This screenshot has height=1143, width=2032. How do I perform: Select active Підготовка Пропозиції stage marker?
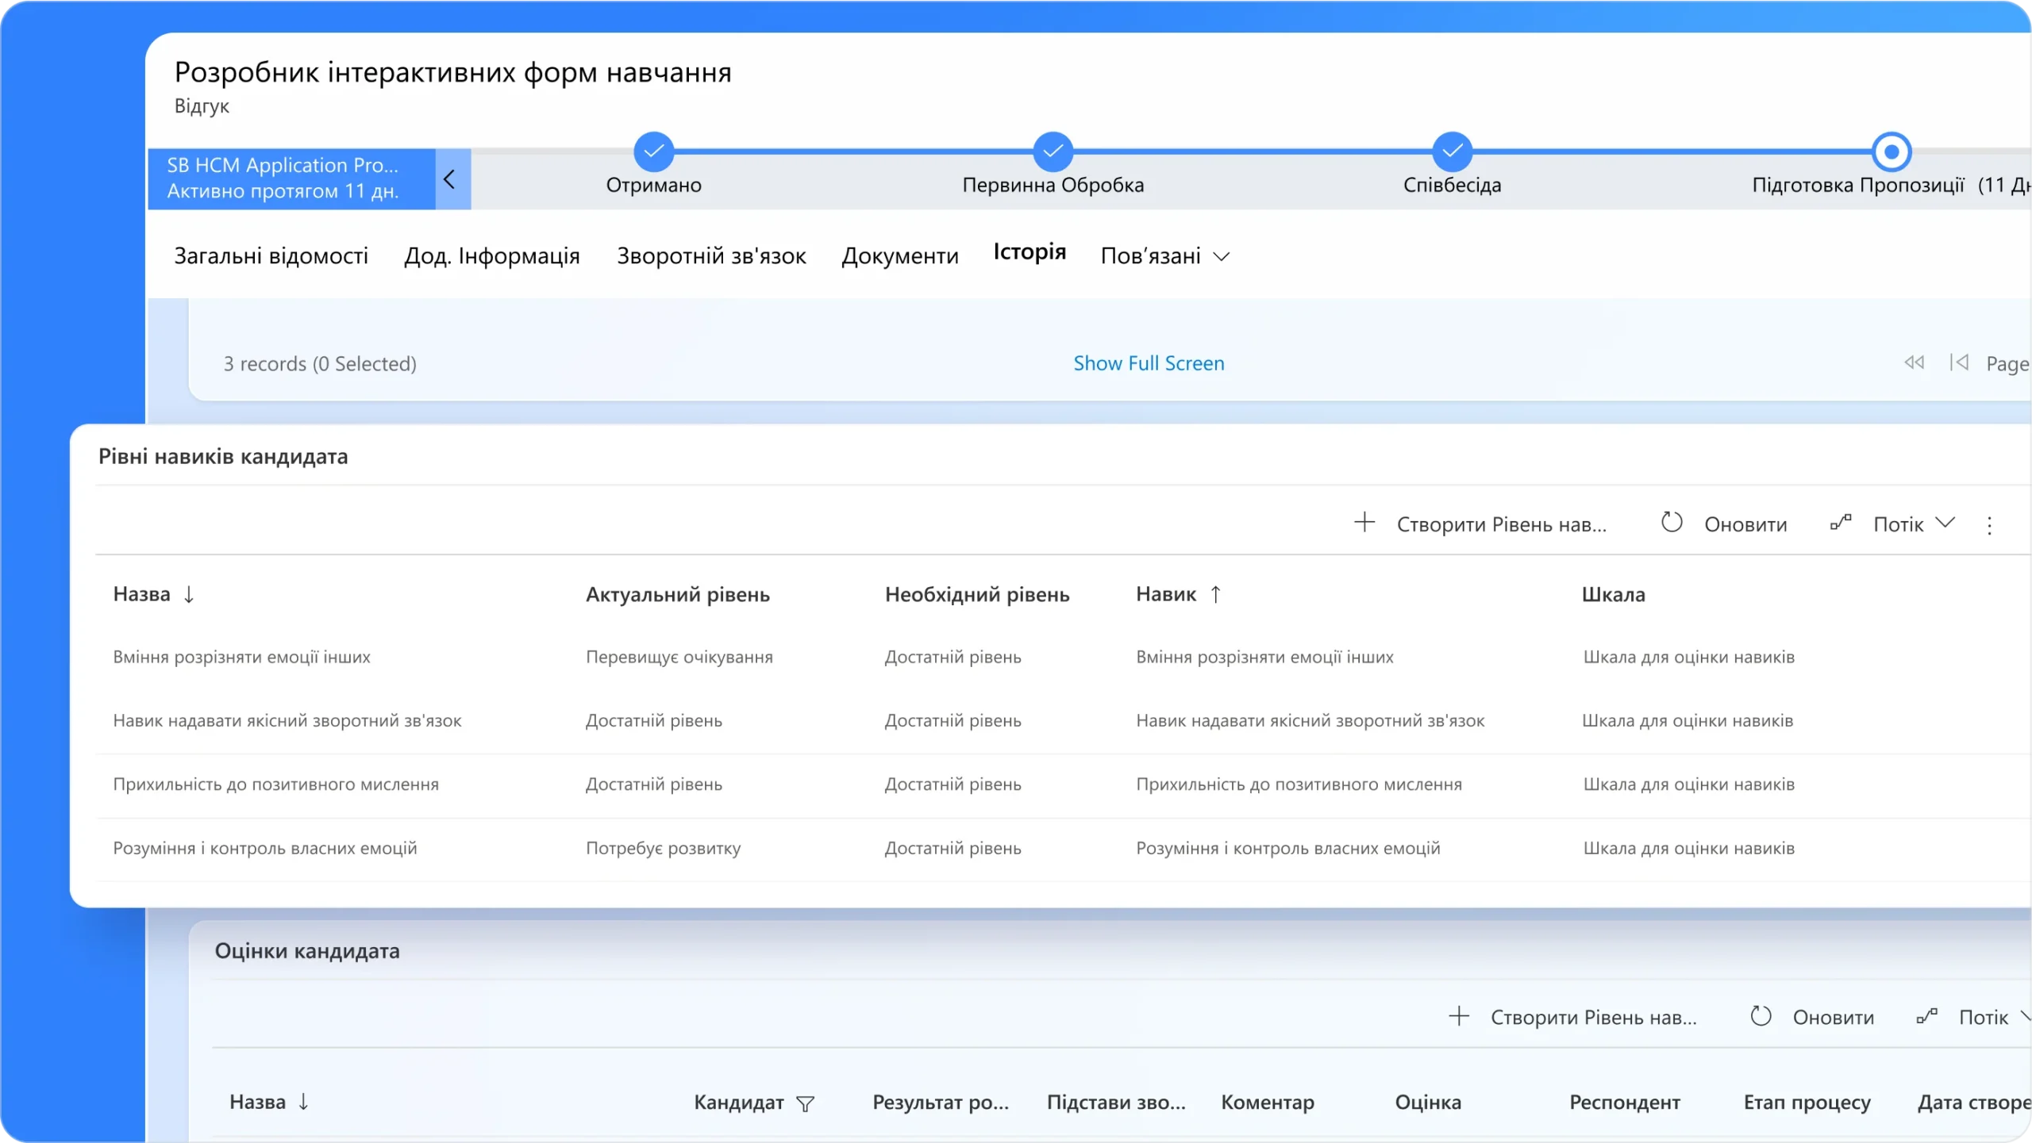pyautogui.click(x=1892, y=151)
